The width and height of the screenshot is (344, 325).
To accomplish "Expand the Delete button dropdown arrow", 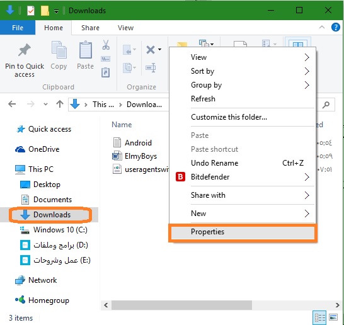I will tap(160, 49).
